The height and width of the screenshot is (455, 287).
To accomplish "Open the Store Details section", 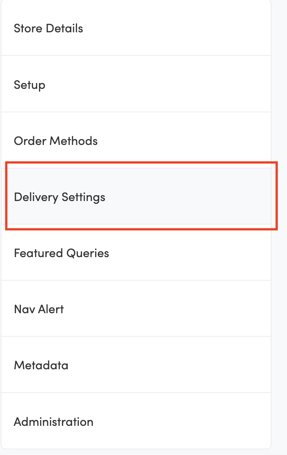I will click(x=48, y=28).
